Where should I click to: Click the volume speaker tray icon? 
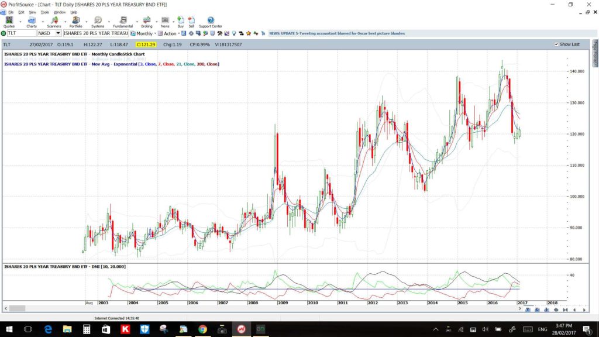(485, 329)
